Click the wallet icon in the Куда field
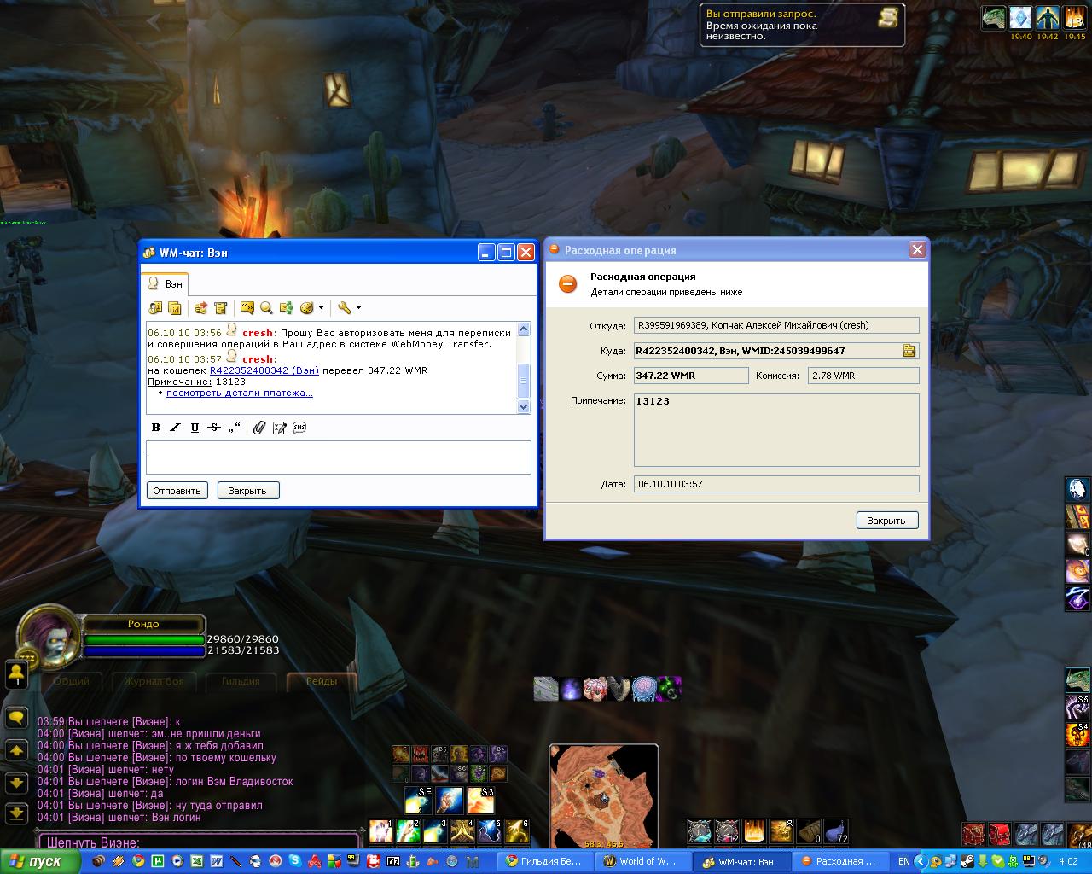The image size is (1092, 874). click(909, 350)
